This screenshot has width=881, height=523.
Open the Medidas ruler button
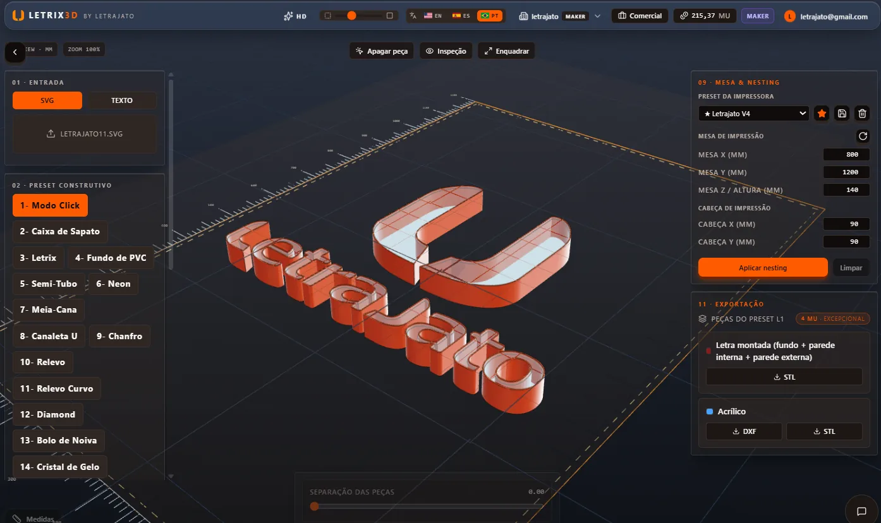(33, 518)
